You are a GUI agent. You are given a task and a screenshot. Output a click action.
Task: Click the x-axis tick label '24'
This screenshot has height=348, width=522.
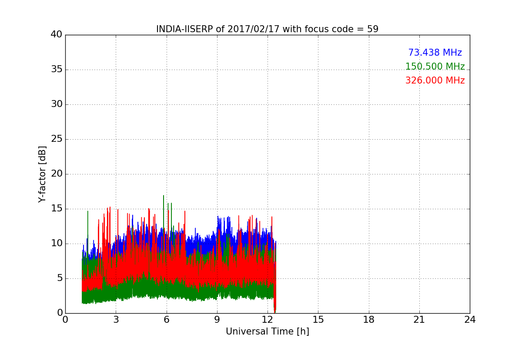click(470, 320)
